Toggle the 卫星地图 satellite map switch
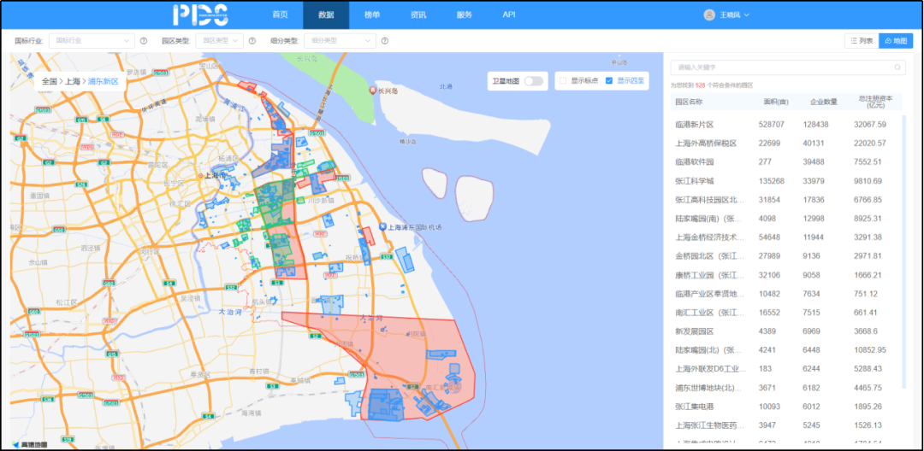The width and height of the screenshot is (924, 451). click(534, 80)
